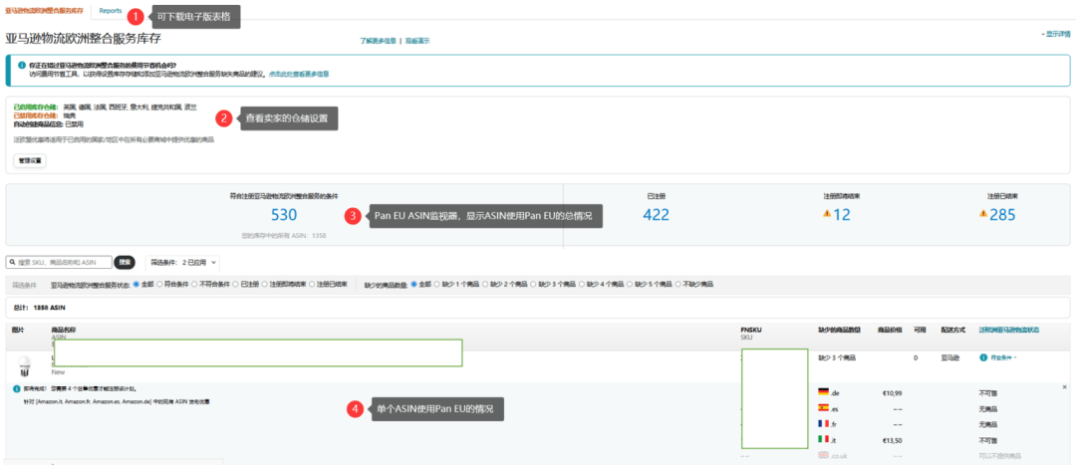Click the light bulb product thumbnail

coord(25,365)
